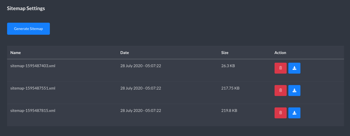Delete sitemap-1595487551.xml with the trash icon
This screenshot has width=350, height=136.
[x=281, y=90]
